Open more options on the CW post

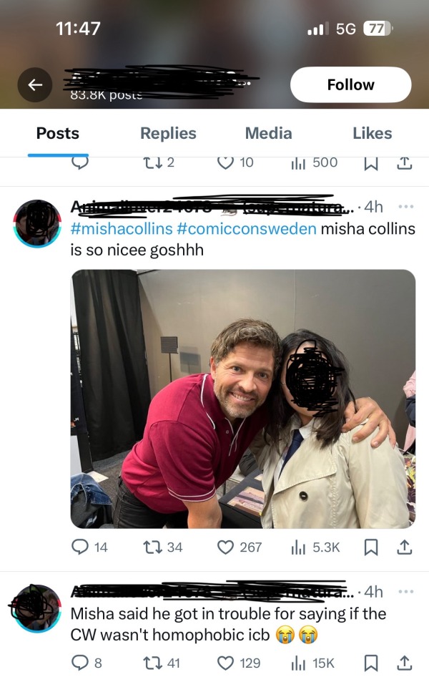(405, 592)
